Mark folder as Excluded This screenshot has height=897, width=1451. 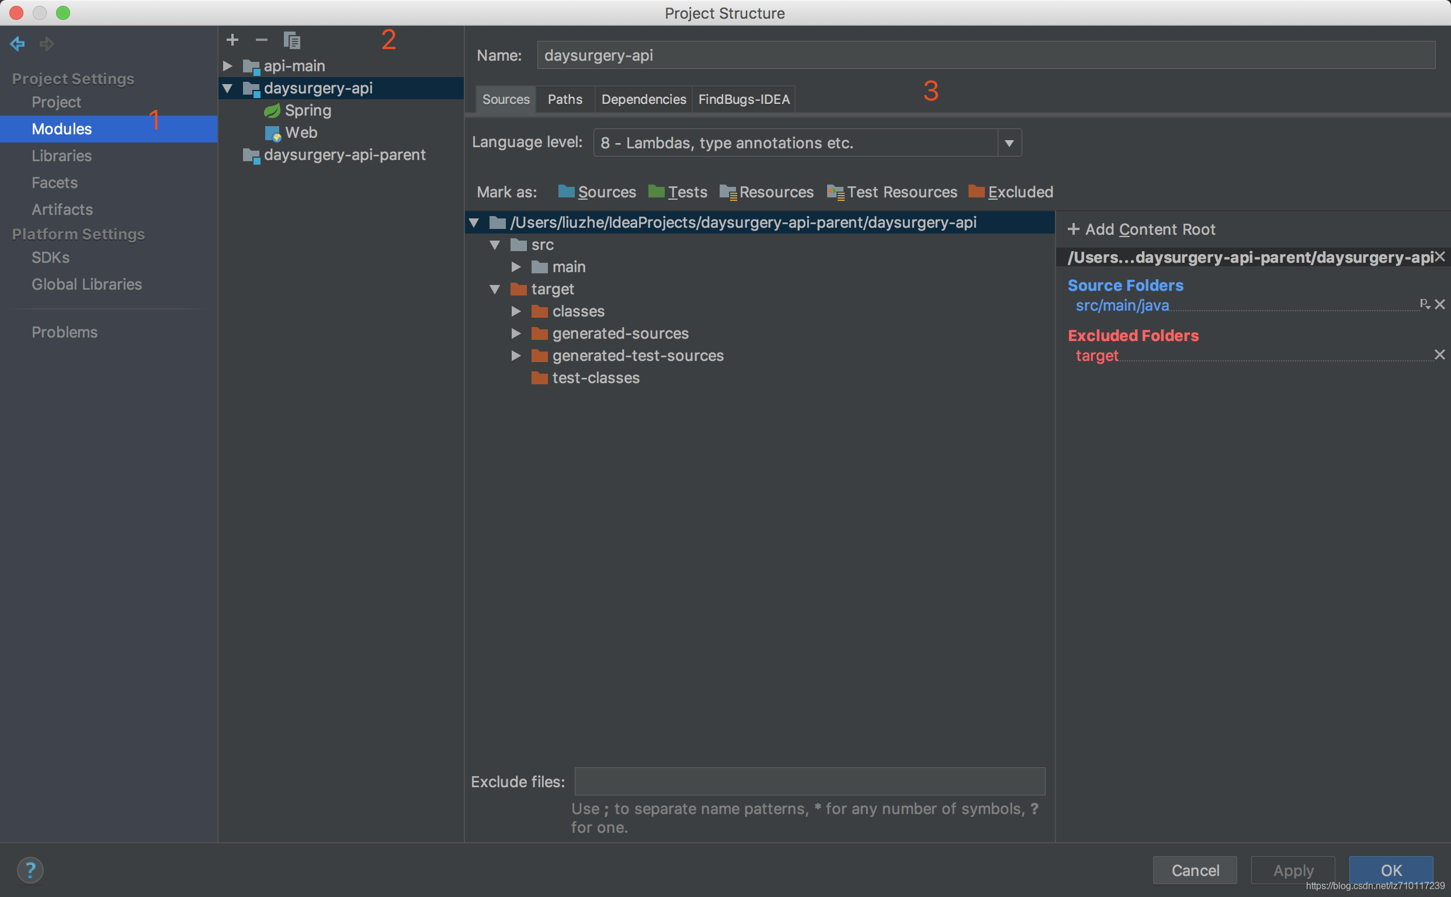[x=1011, y=192]
